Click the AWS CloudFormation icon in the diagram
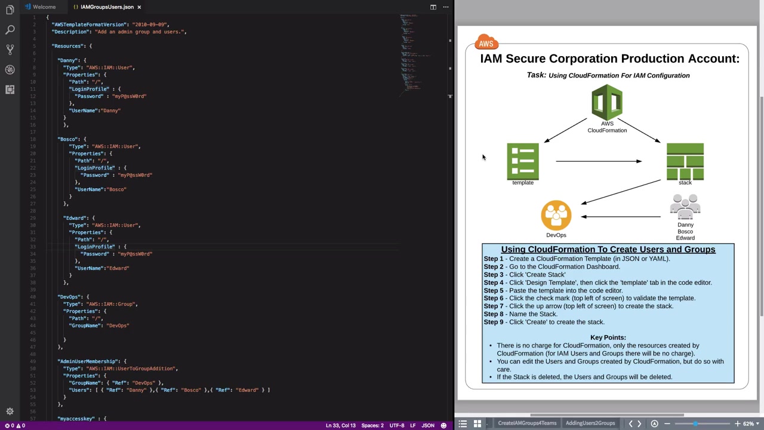 point(607,103)
